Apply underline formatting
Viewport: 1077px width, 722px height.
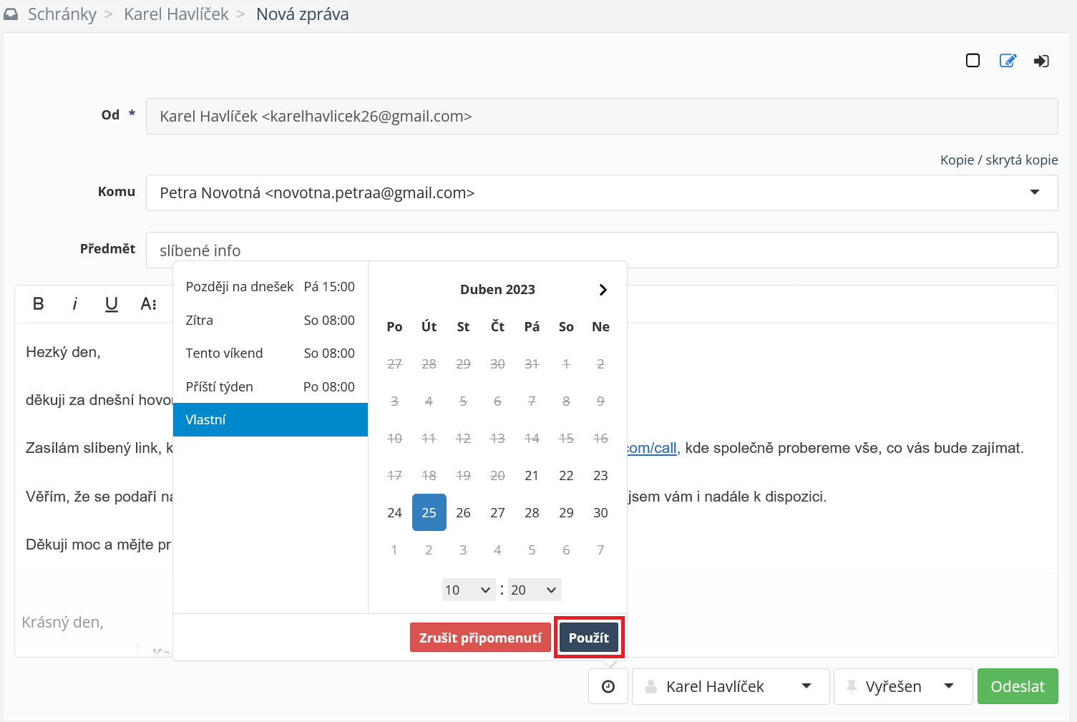pyautogui.click(x=112, y=304)
